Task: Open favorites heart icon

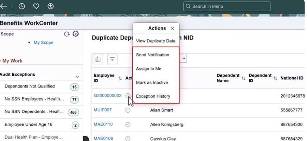Action: (36, 6)
